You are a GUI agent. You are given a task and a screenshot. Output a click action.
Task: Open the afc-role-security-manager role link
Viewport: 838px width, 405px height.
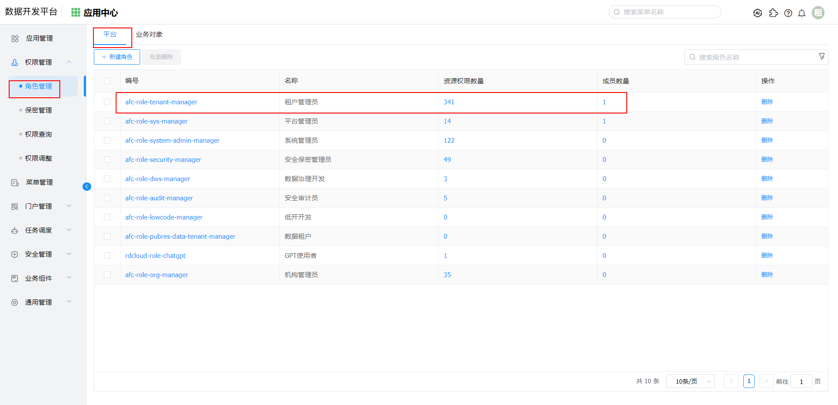[x=163, y=160]
